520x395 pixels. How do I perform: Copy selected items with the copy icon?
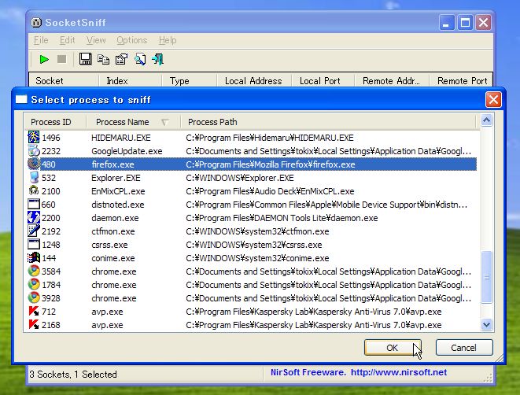pyautogui.click(x=103, y=59)
